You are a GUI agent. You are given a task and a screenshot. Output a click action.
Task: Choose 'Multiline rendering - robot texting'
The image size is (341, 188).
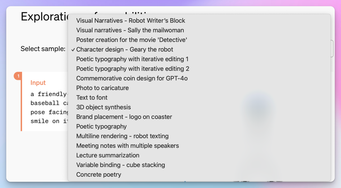point(123,136)
